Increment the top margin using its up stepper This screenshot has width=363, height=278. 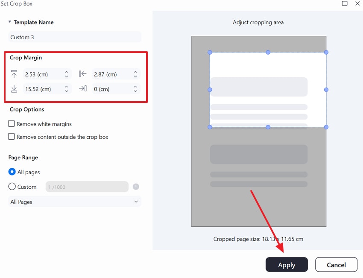click(x=67, y=72)
